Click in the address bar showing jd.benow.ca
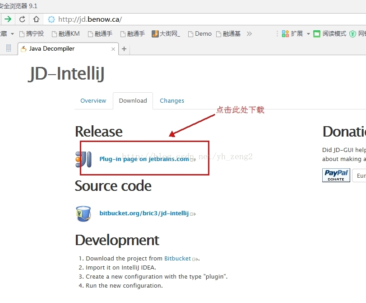This screenshot has height=303, width=366. pyautogui.click(x=113, y=19)
